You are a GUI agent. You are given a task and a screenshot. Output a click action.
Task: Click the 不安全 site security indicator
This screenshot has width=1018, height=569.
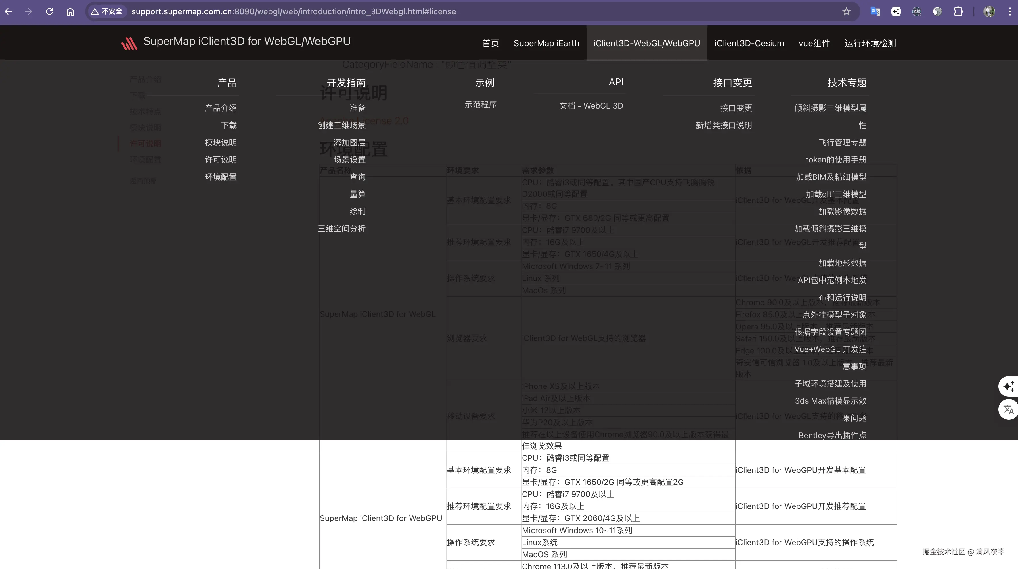107,11
